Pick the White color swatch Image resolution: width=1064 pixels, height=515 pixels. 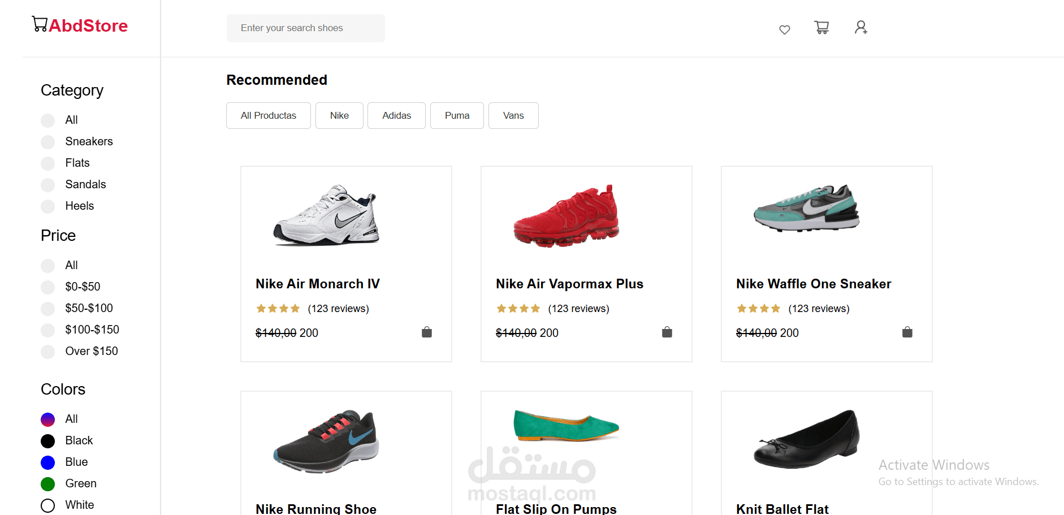pos(48,505)
